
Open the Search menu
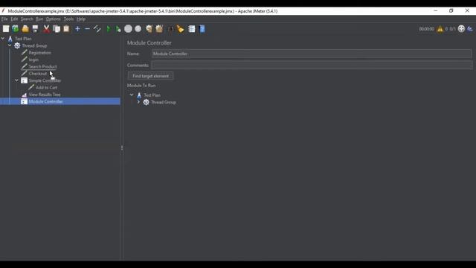point(27,19)
